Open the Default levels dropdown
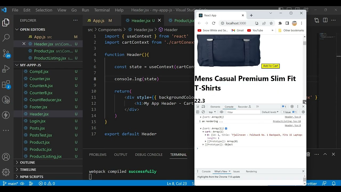This screenshot has width=341, height=192. (270, 112)
